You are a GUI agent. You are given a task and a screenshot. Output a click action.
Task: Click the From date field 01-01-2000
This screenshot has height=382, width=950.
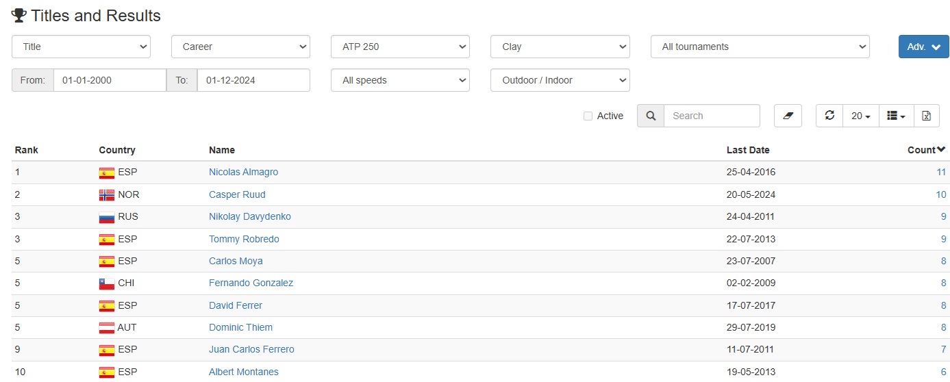[110, 80]
